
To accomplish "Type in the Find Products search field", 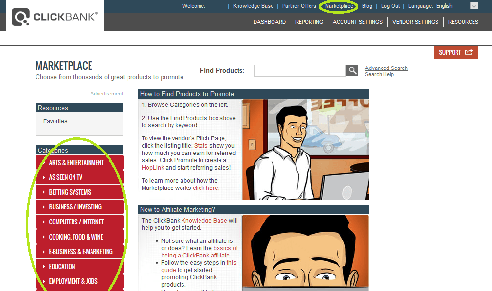I will pos(299,70).
